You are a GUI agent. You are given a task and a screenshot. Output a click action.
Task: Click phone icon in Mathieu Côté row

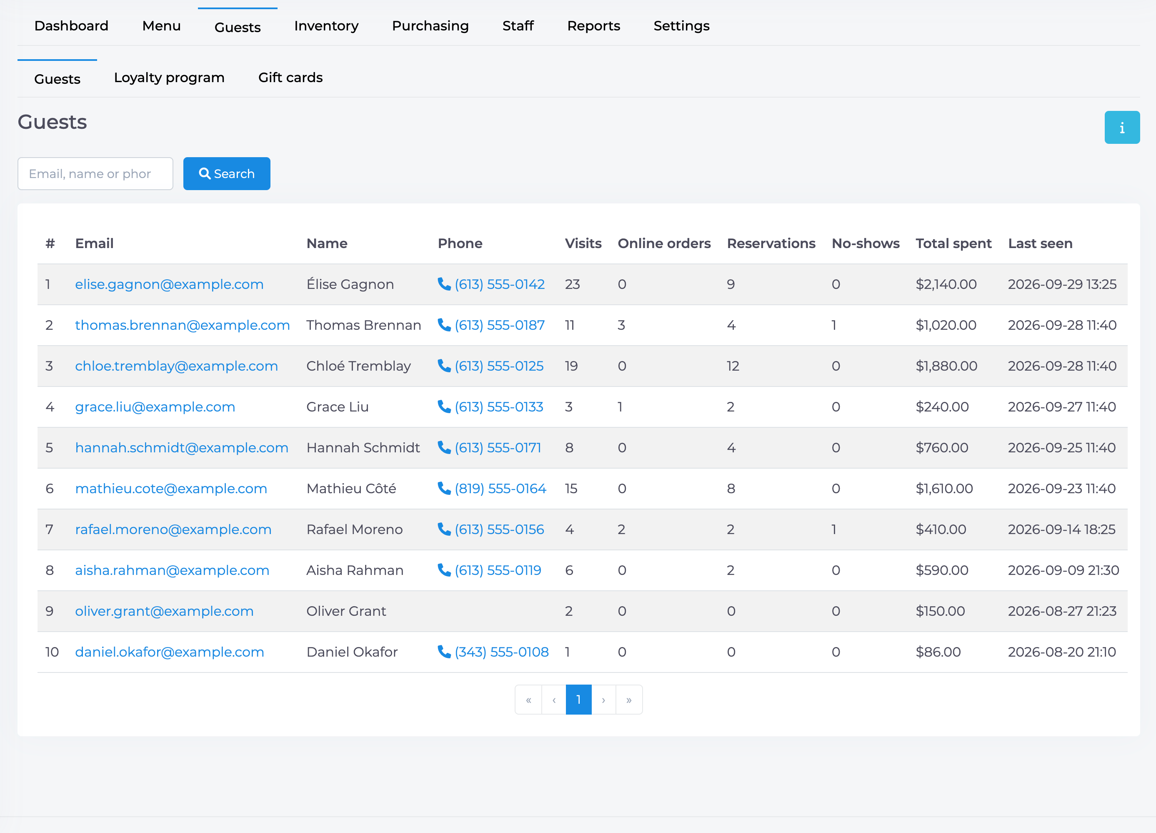[444, 488]
